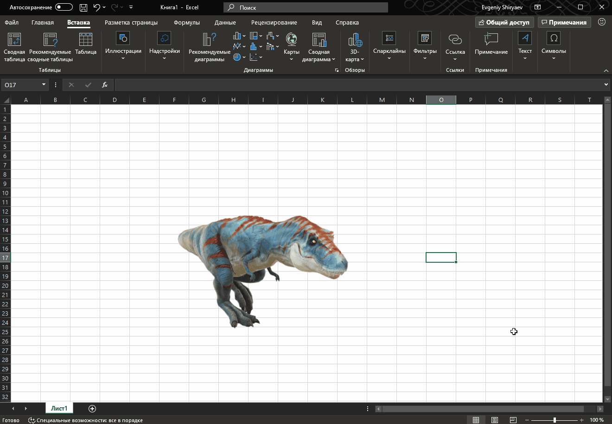Switch to Page Break Preview
The width and height of the screenshot is (612, 424).
[x=513, y=420]
